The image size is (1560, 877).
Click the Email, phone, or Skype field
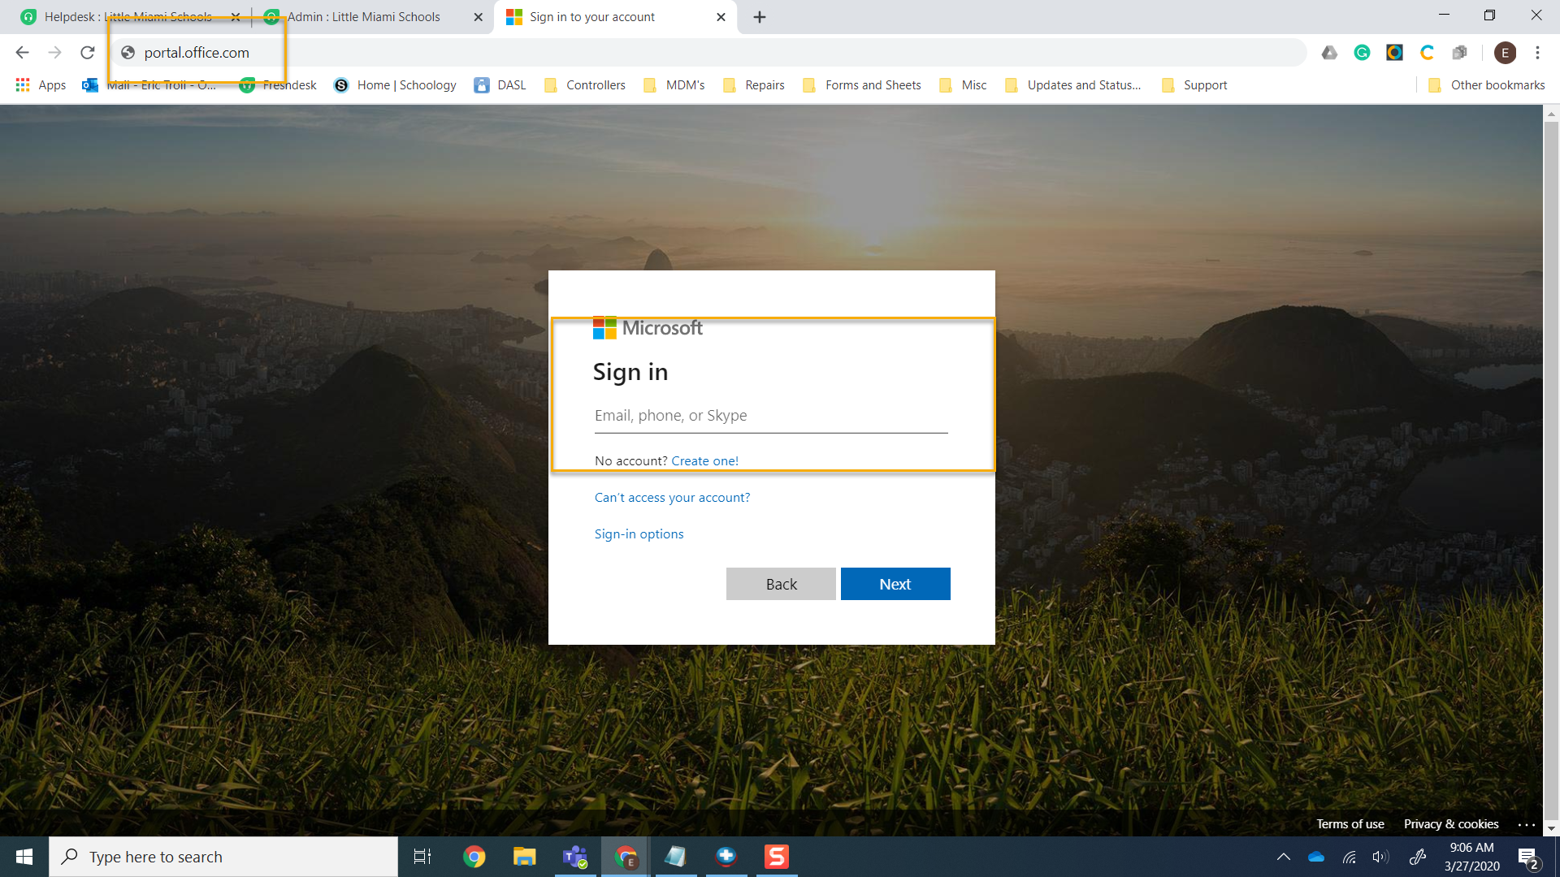(x=770, y=416)
